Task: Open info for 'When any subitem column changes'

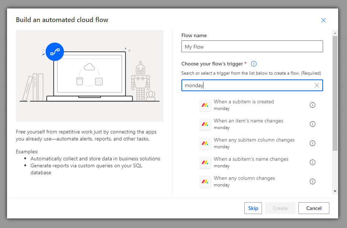Action: pos(312,143)
